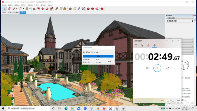Viewport: 197px width, 111px height.
Task: Activate the Arc drawing tool
Action: [20, 9]
